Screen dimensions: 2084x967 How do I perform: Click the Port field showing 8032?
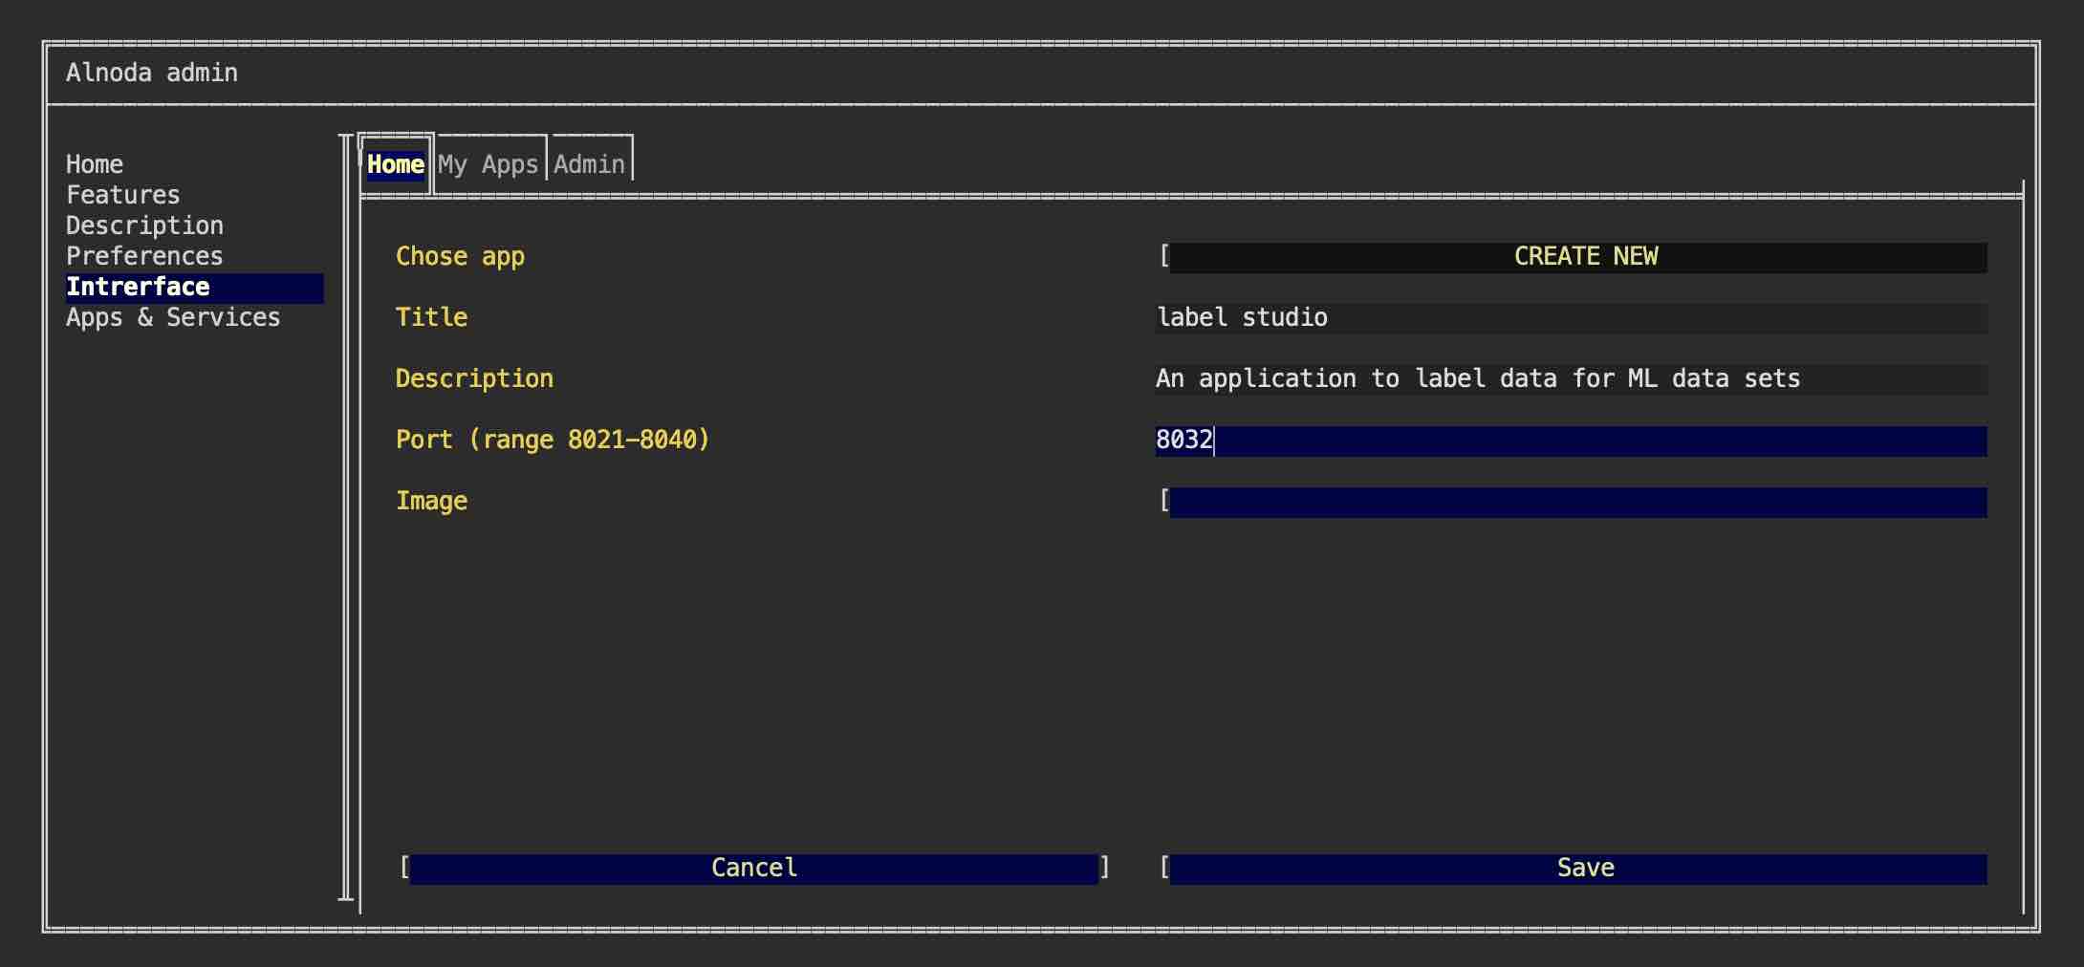[x=1572, y=441]
